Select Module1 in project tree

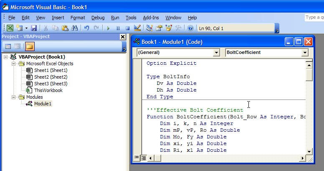[43, 104]
